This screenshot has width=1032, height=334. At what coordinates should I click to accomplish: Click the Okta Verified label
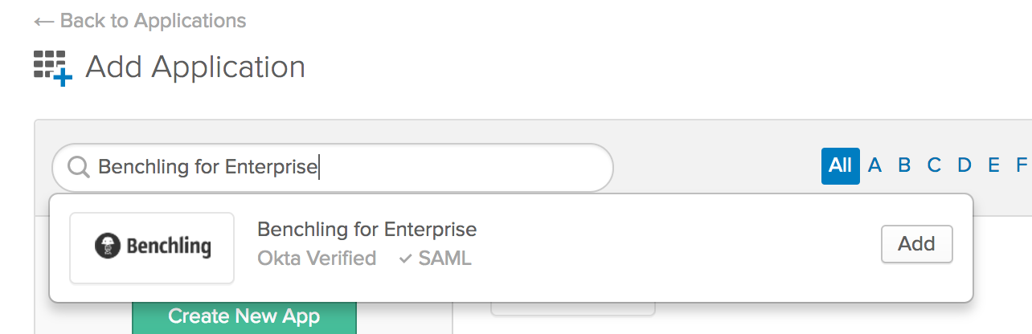(x=317, y=259)
